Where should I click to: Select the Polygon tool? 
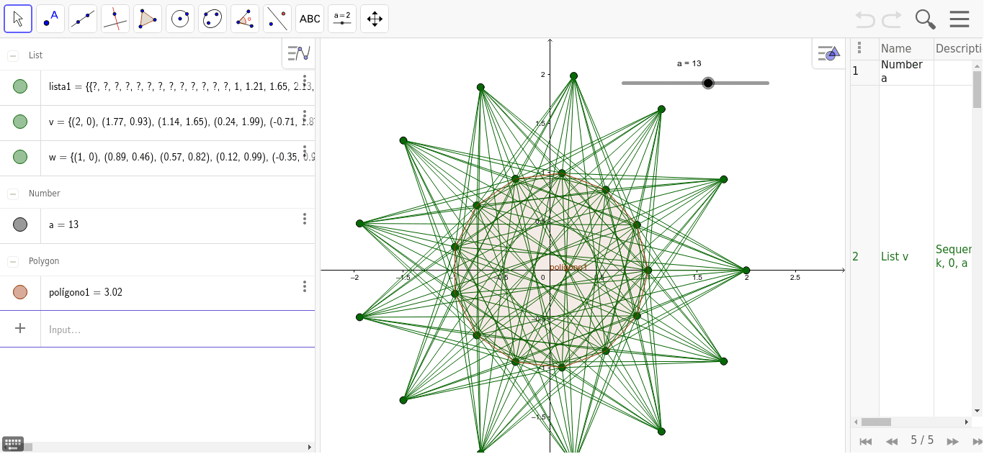(148, 19)
